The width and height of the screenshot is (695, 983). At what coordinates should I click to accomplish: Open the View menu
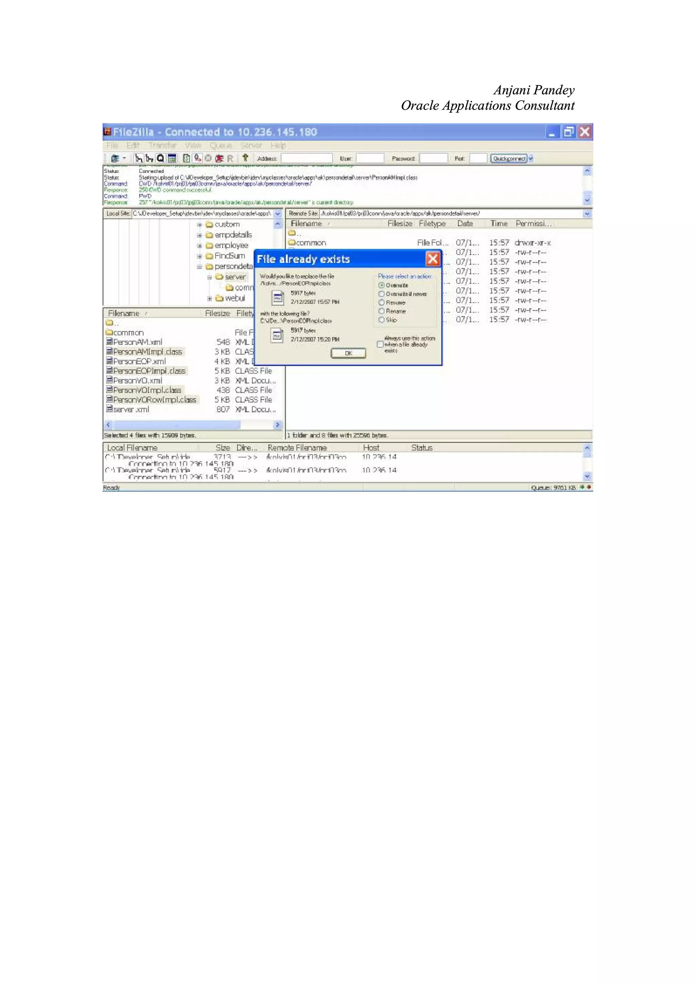click(x=193, y=146)
